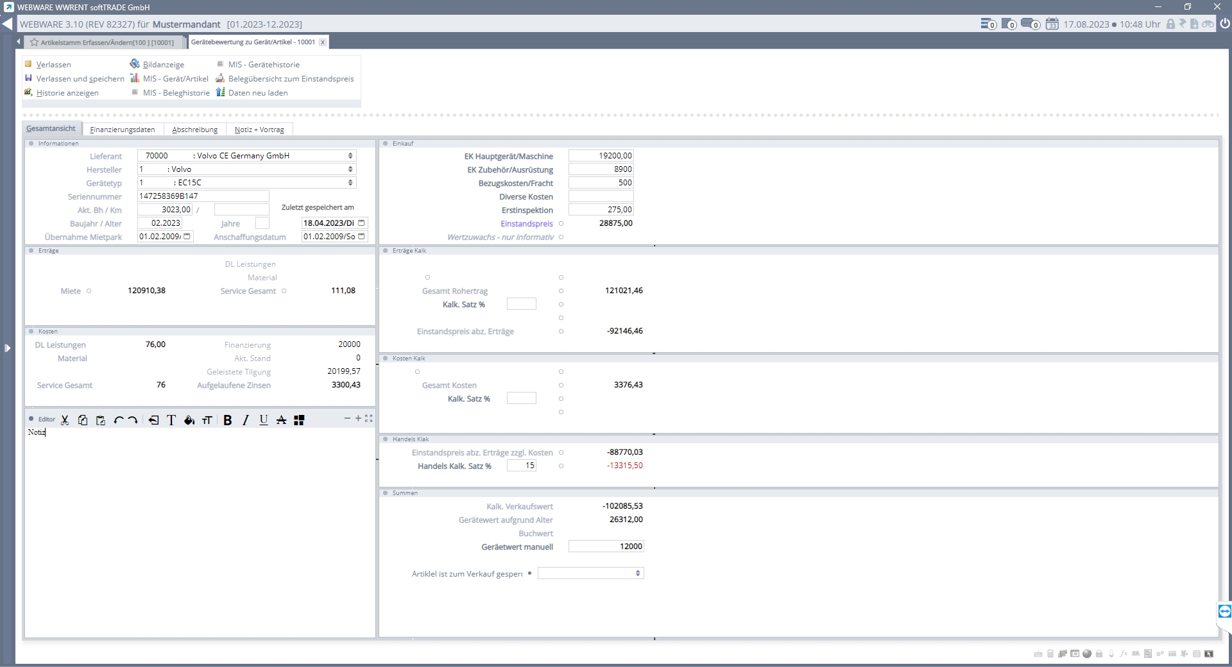Toggle the radio dot beside Gesamt Kosten
1232x667 pixels.
point(561,385)
